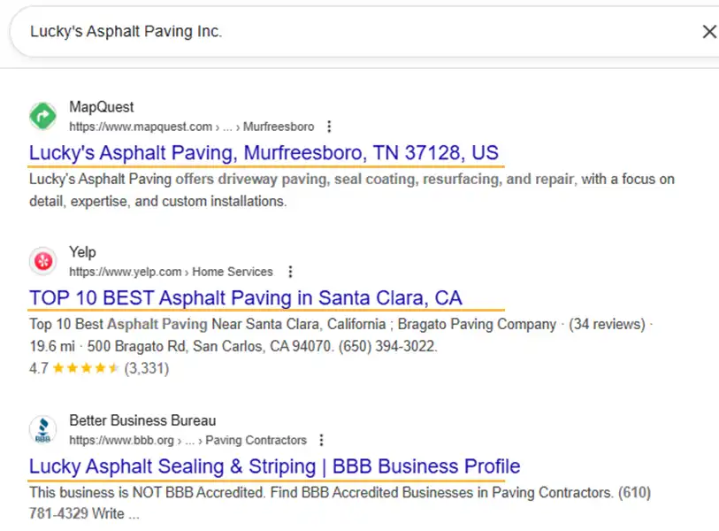Open Lucky Asphalt Sealing & Striping link

274,466
